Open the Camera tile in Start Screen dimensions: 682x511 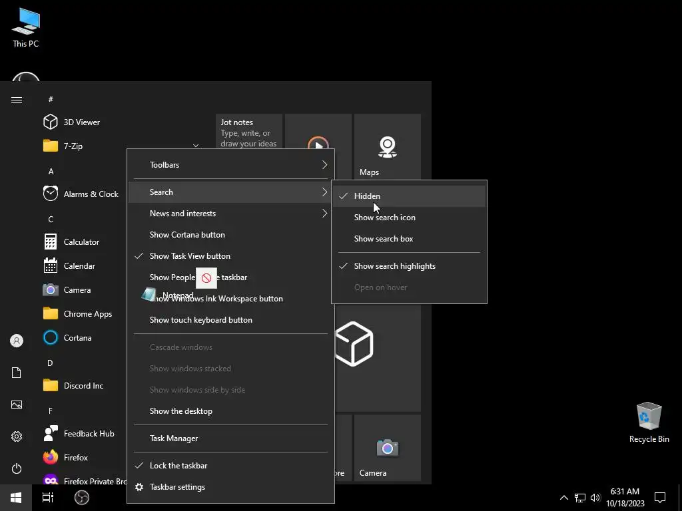(388, 448)
